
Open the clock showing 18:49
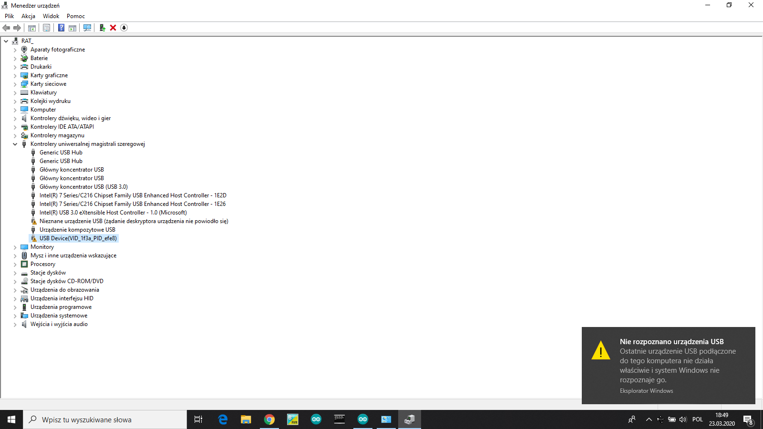tap(722, 419)
